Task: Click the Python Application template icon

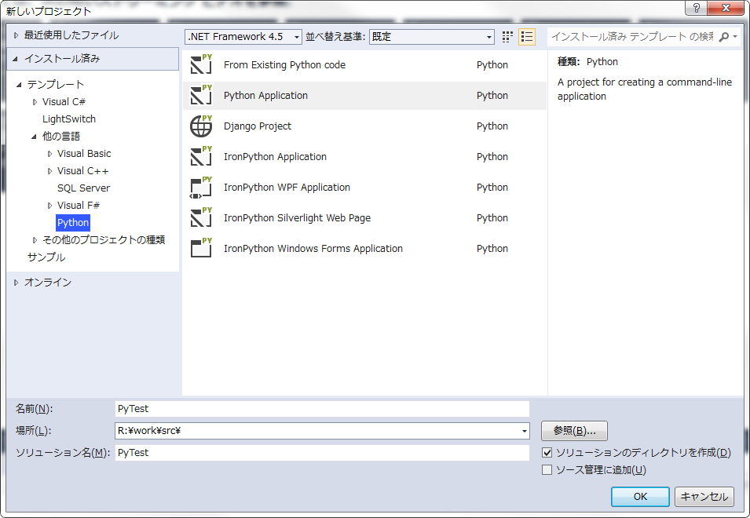Action: (x=201, y=95)
